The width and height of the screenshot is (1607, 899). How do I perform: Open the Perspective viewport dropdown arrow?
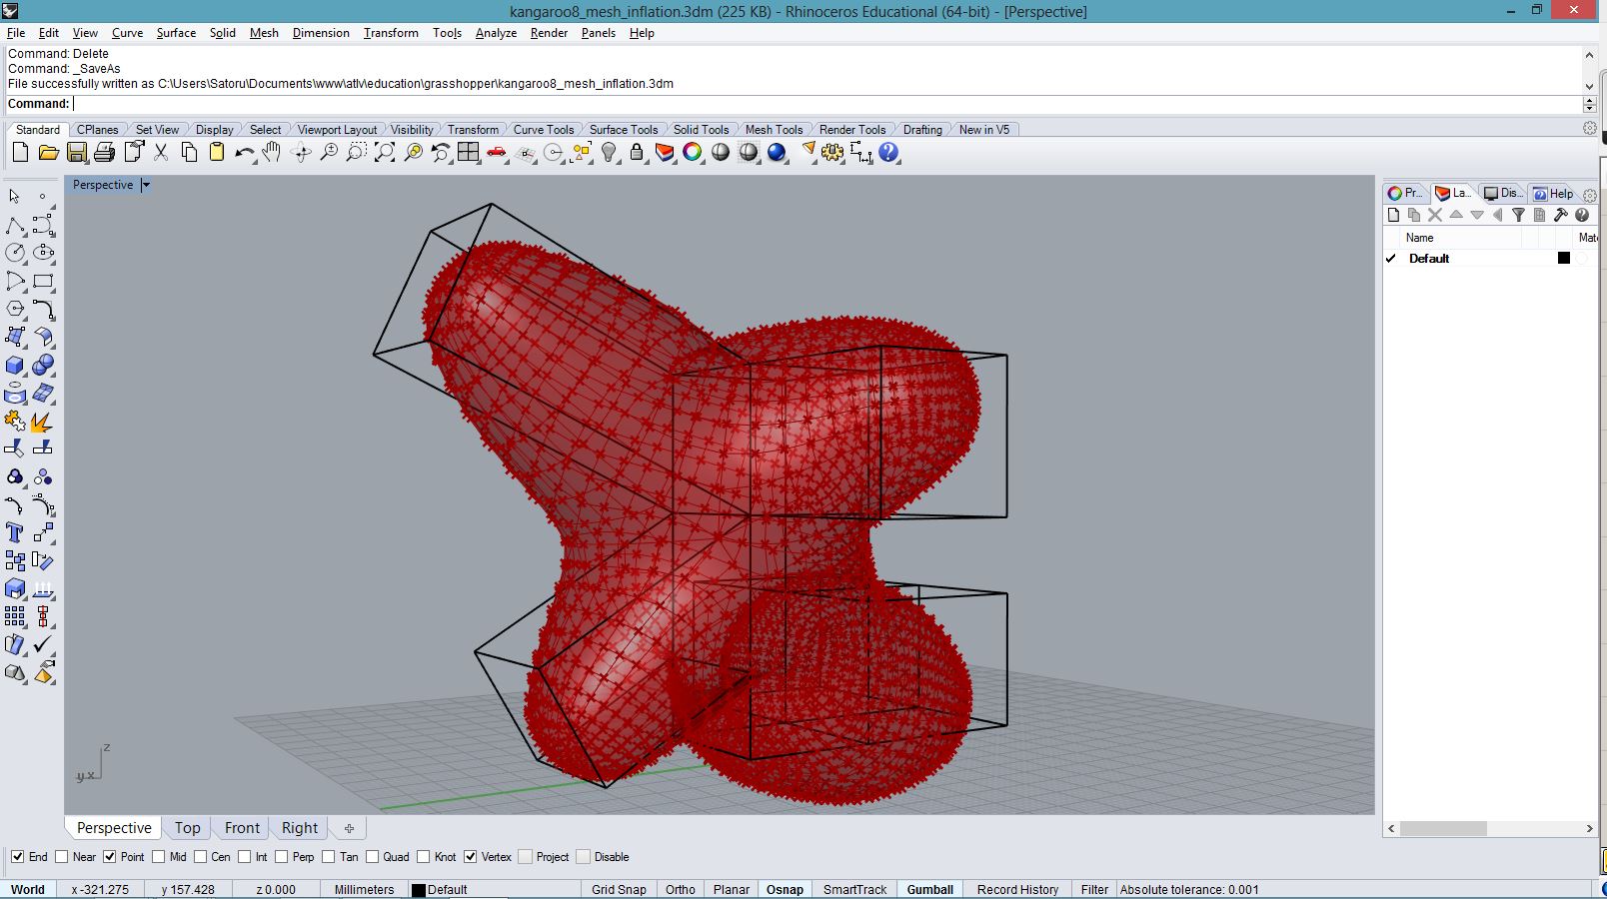146,185
